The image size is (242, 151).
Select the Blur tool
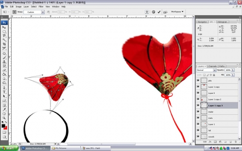pyautogui.click(x=4, y=79)
